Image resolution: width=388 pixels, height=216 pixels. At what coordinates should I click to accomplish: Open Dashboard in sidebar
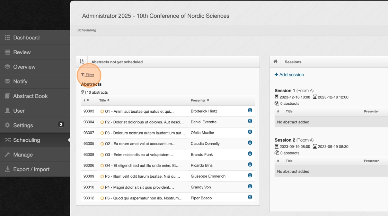point(26,38)
